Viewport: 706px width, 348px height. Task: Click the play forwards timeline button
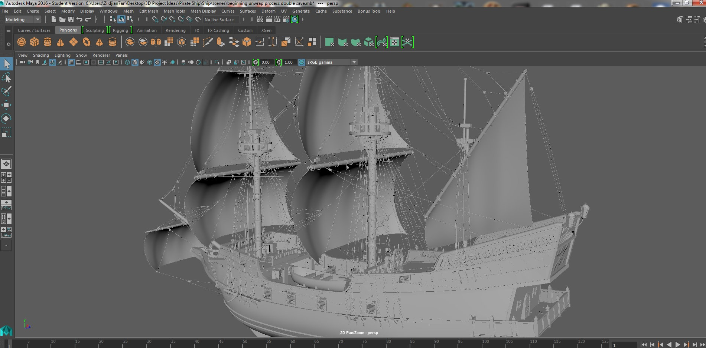coord(678,345)
